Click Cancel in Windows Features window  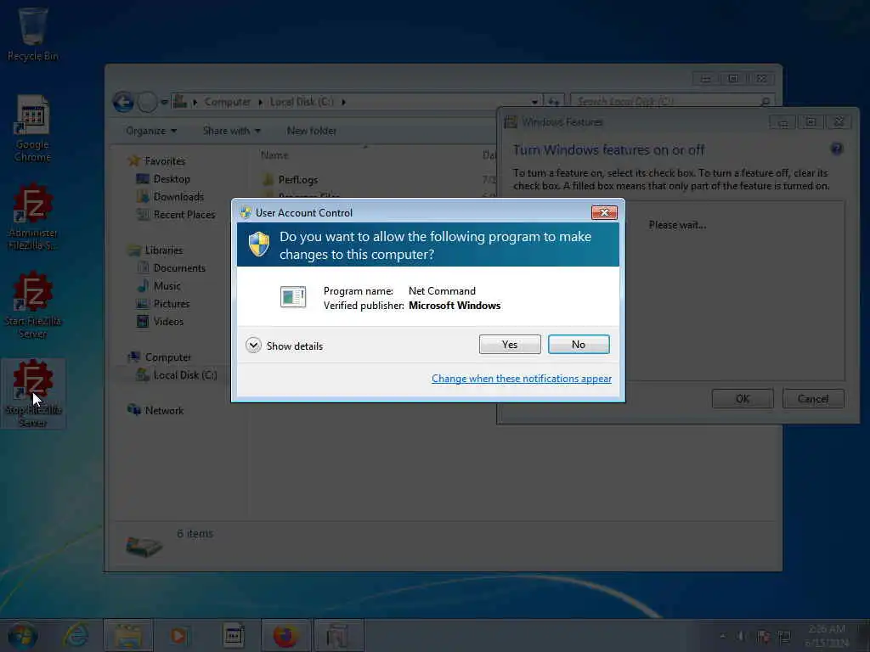pyautogui.click(x=813, y=399)
